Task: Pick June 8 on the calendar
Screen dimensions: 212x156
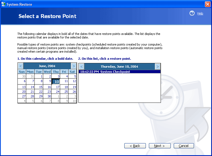Action: (x=39, y=82)
